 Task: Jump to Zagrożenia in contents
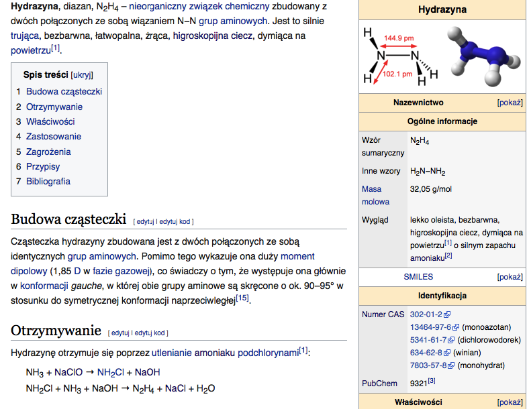[x=48, y=152]
